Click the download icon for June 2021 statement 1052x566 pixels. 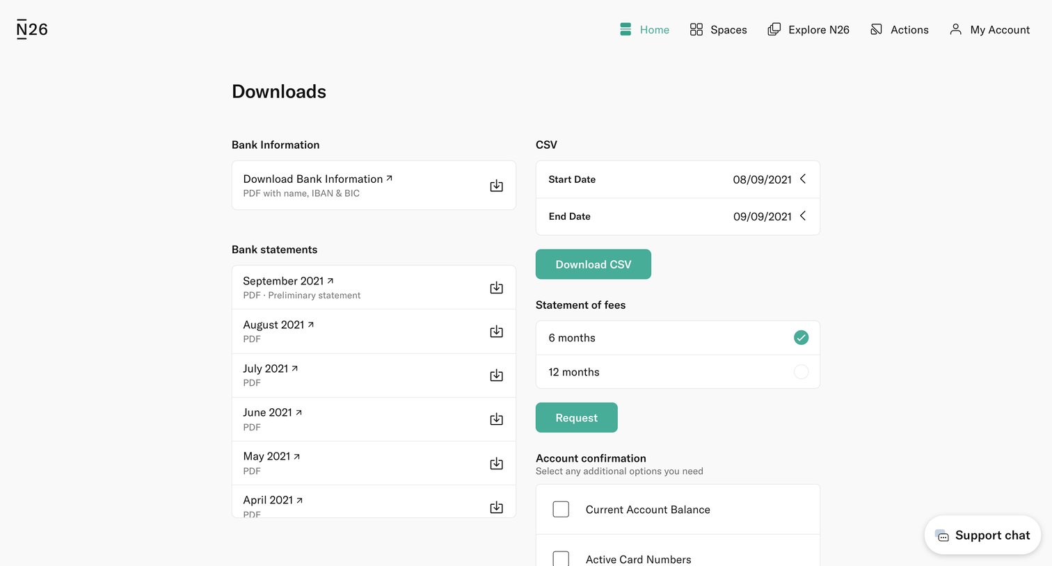(x=496, y=419)
